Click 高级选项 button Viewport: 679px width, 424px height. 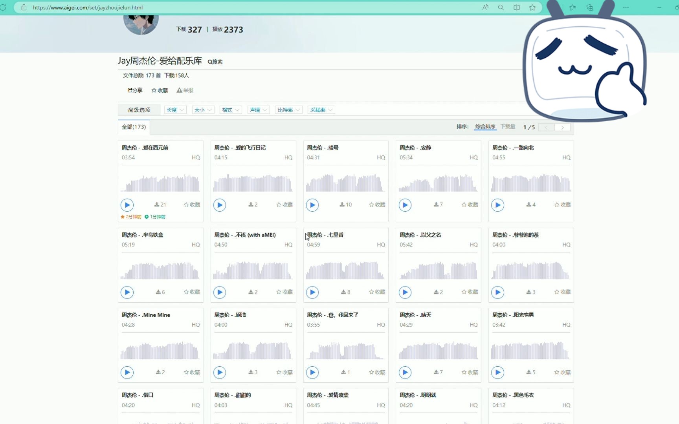(139, 110)
